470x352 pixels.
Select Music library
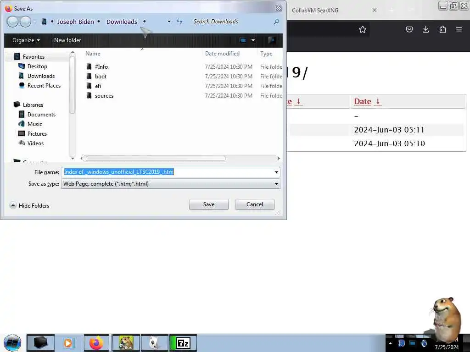tap(35, 124)
